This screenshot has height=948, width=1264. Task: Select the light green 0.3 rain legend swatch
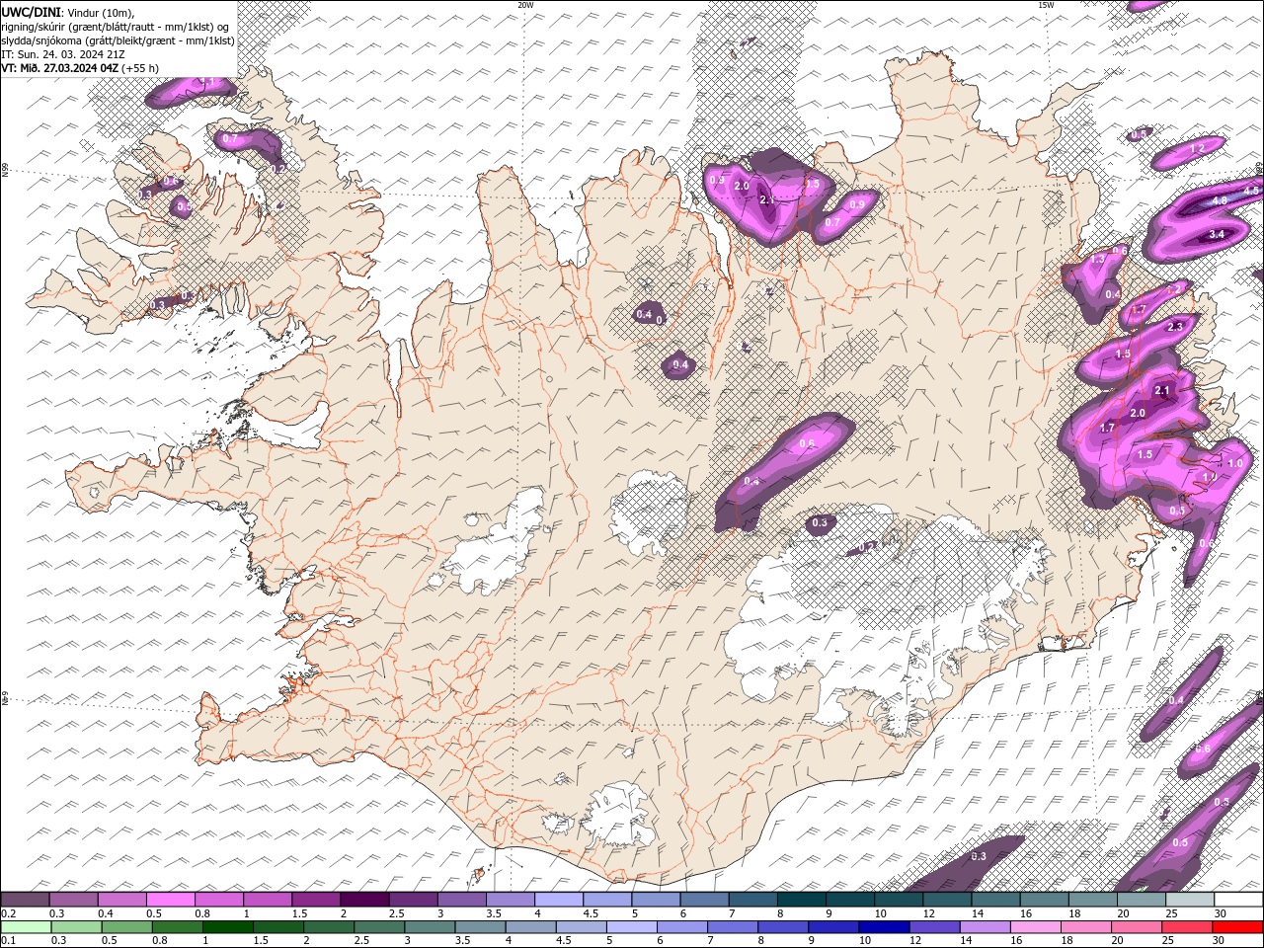(76, 926)
